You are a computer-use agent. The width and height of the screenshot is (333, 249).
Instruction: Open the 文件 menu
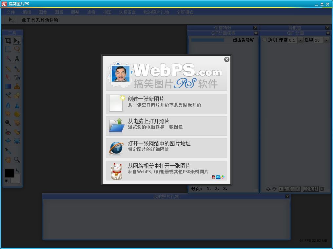10,12
